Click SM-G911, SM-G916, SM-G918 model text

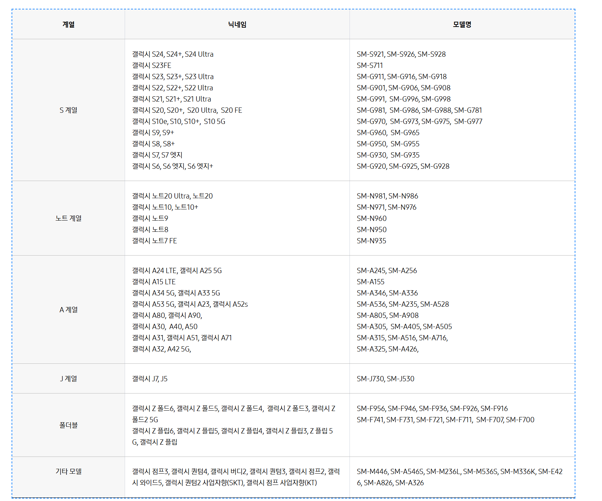tap(402, 77)
